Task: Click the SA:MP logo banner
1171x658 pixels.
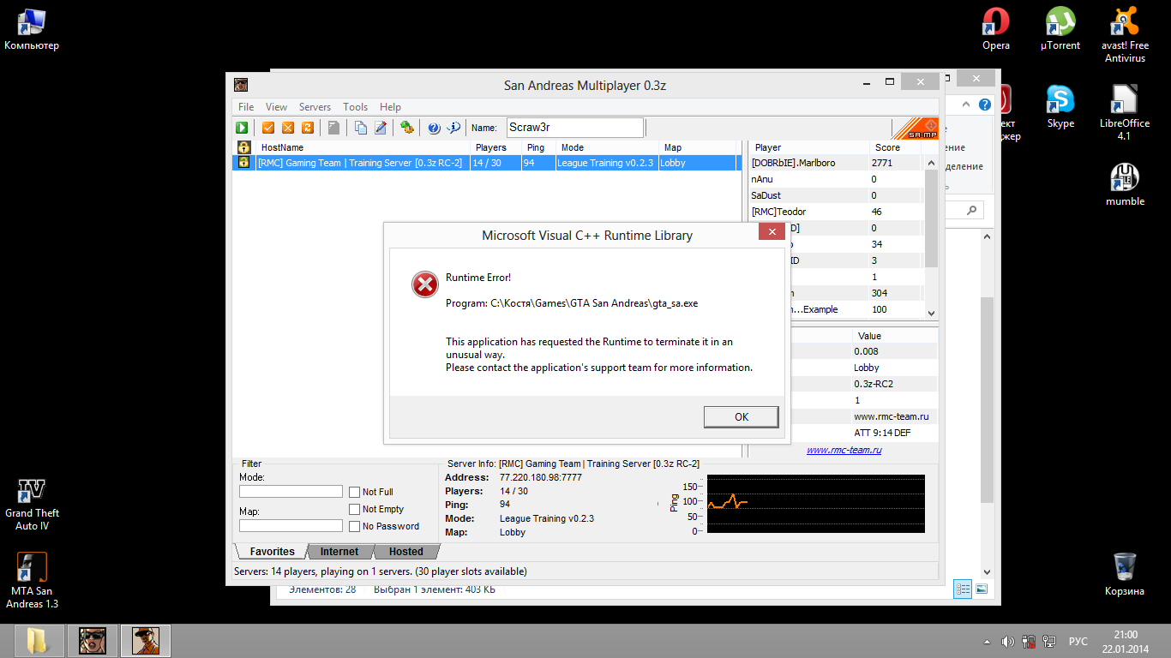Action: pos(915,127)
